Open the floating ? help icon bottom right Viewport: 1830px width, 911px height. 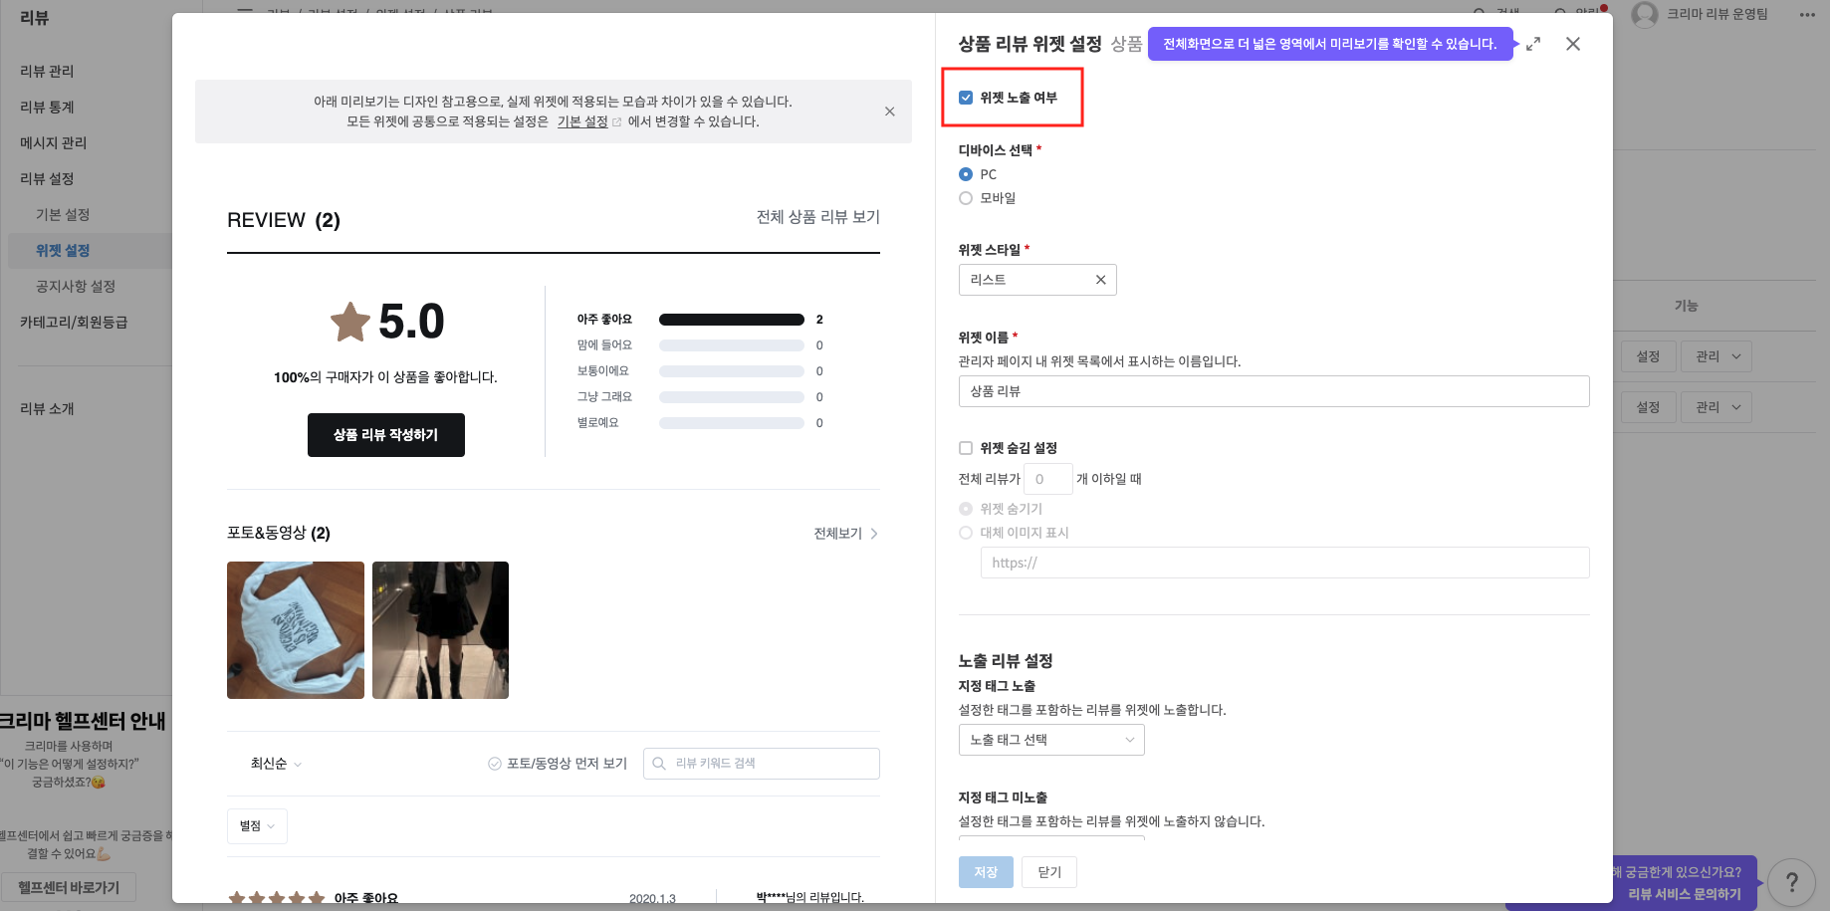1792,880
